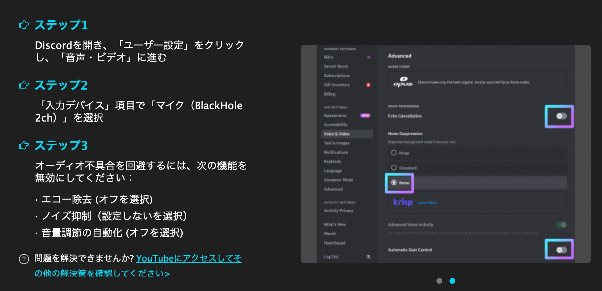Select the Krisp noise suppression option
Image resolution: width=602 pixels, height=291 pixels.
(477, 153)
